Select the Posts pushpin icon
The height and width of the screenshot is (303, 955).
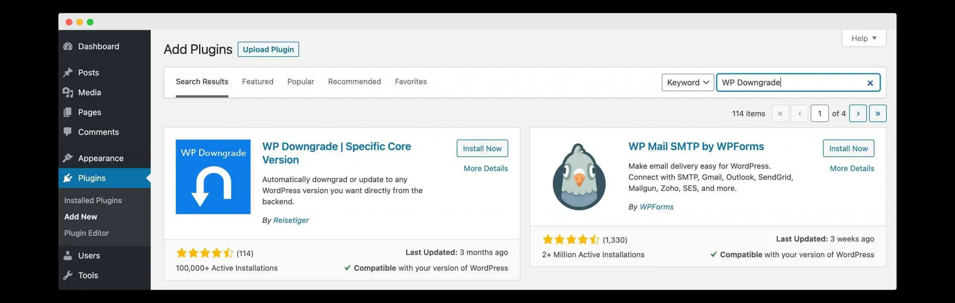[x=68, y=72]
